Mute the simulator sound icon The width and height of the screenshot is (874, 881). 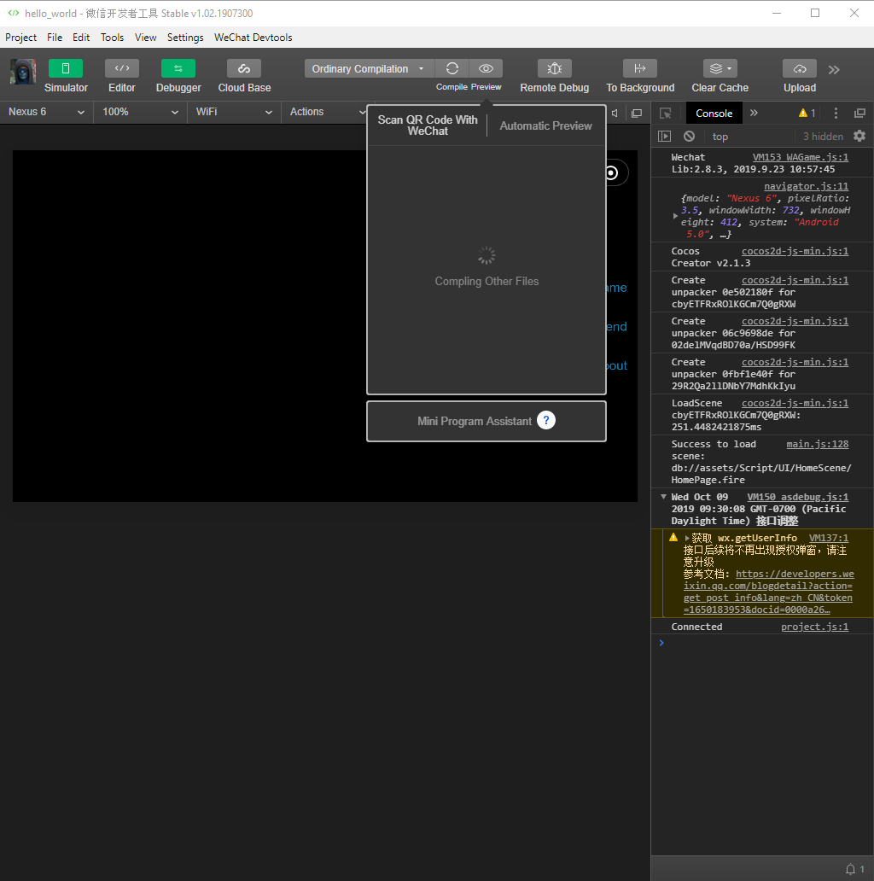click(615, 113)
